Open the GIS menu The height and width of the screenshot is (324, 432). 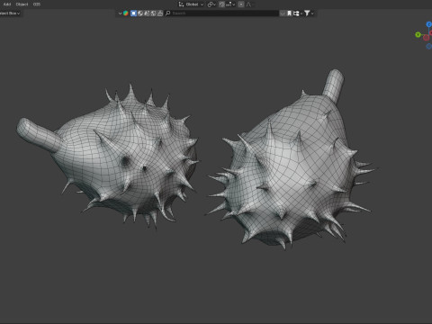(x=37, y=4)
